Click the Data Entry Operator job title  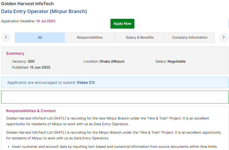click(44, 11)
